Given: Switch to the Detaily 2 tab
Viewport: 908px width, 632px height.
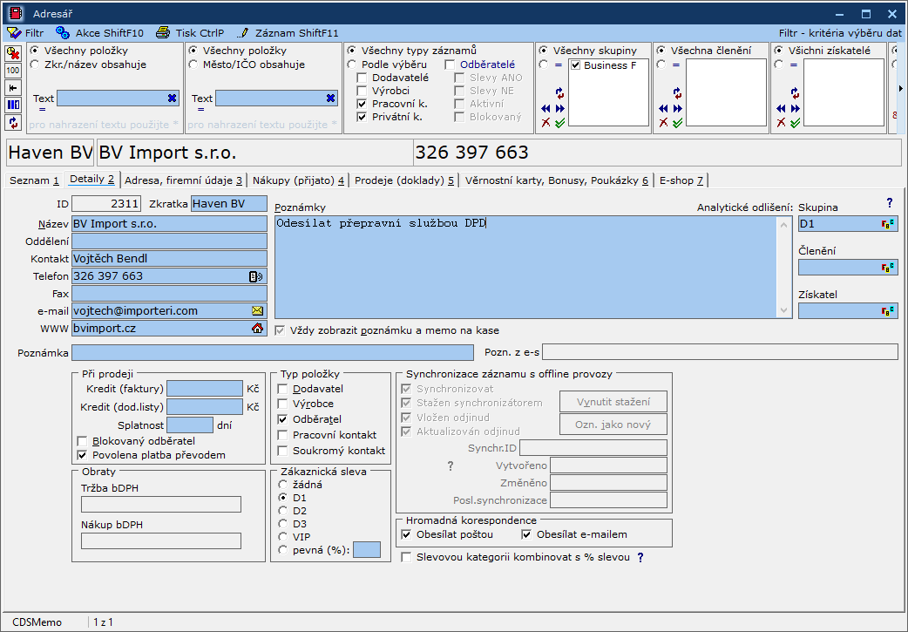Looking at the screenshot, I should click(x=91, y=179).
